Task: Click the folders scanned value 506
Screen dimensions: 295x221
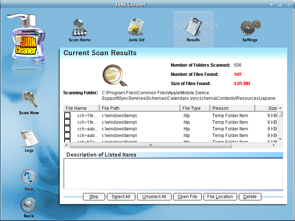Action: [237, 65]
